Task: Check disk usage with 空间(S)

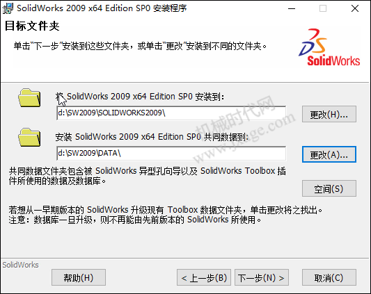Action: tap(329, 188)
